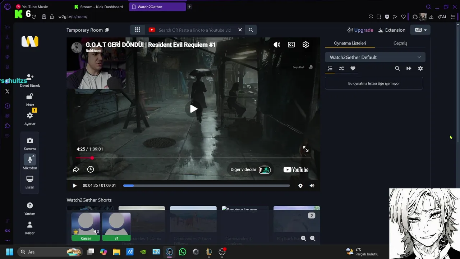Switch to Stream - Kick Dashboard tab
Screen dimensions: 460x259
point(100,7)
